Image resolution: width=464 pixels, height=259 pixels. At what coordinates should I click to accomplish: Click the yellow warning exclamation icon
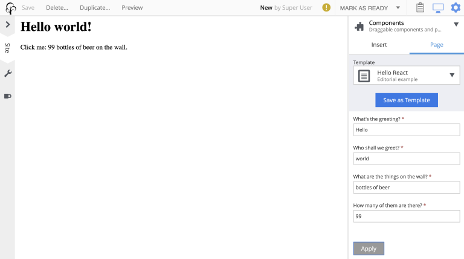326,8
